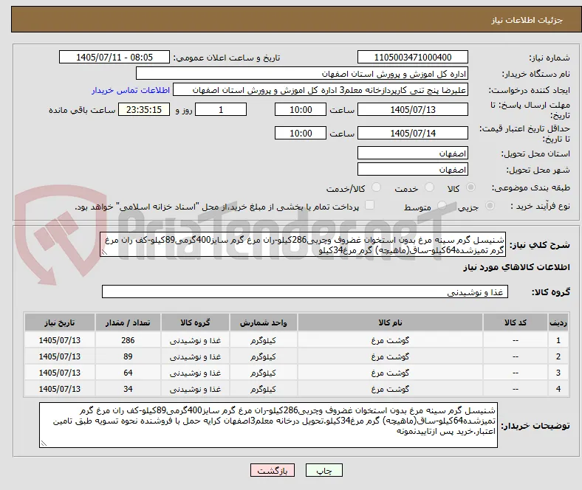The height and width of the screenshot is (490, 582).
Task: Click the response deadline date 1405/07/13 field
Action: click(412, 110)
